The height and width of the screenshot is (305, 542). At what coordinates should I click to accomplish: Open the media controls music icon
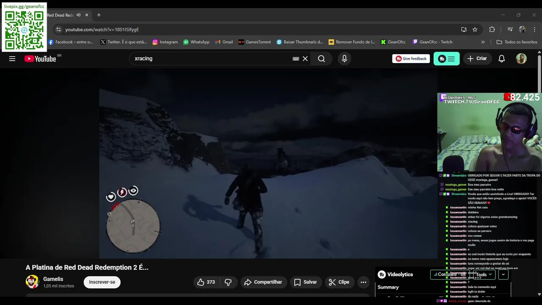[x=510, y=29]
